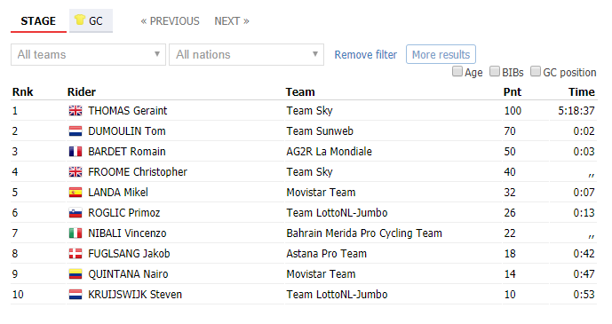The width and height of the screenshot is (612, 324).
Task: Expand the All nations dropdown
Action: [246, 54]
